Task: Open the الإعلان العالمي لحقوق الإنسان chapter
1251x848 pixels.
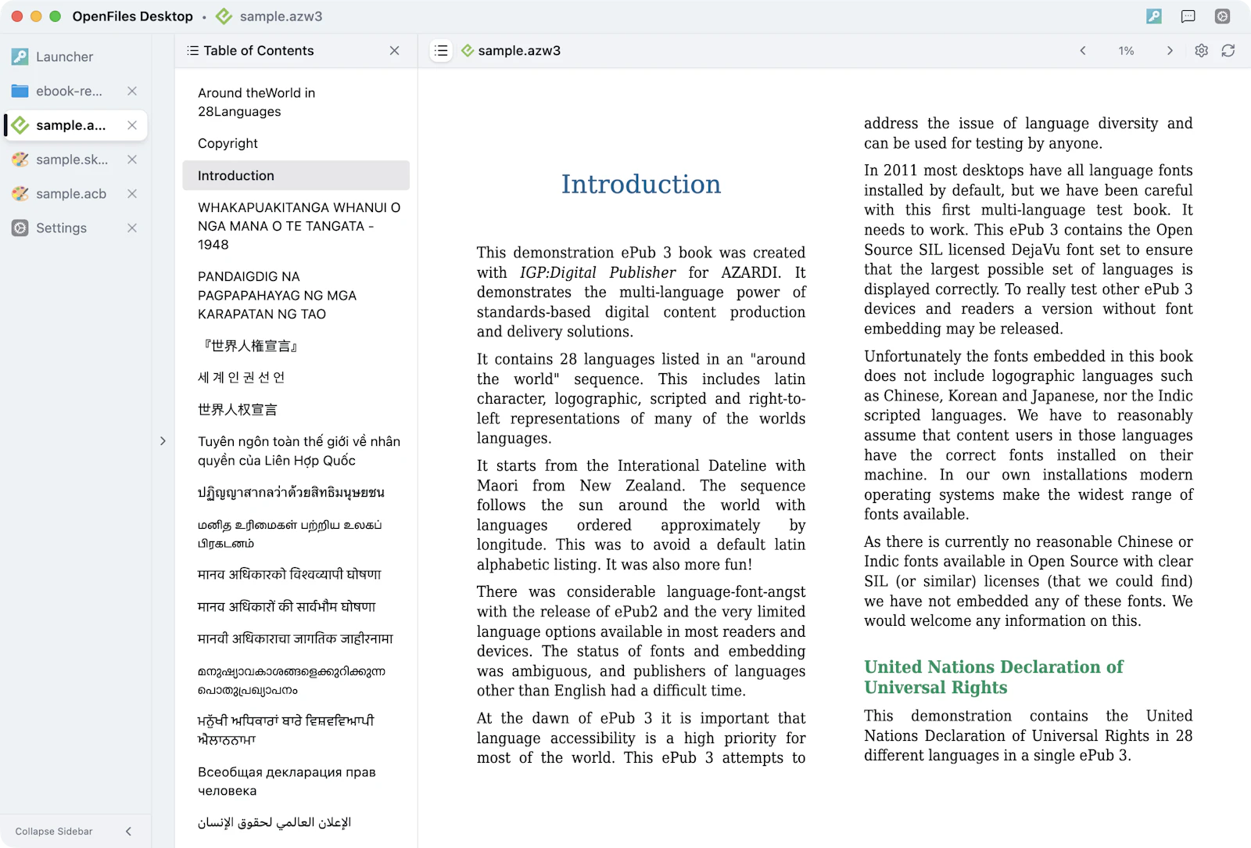Action: click(296, 823)
